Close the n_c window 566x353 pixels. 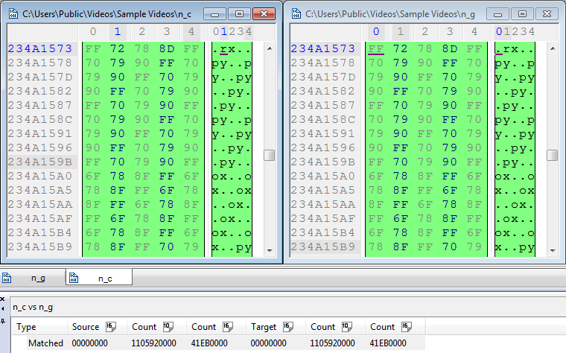[264, 14]
